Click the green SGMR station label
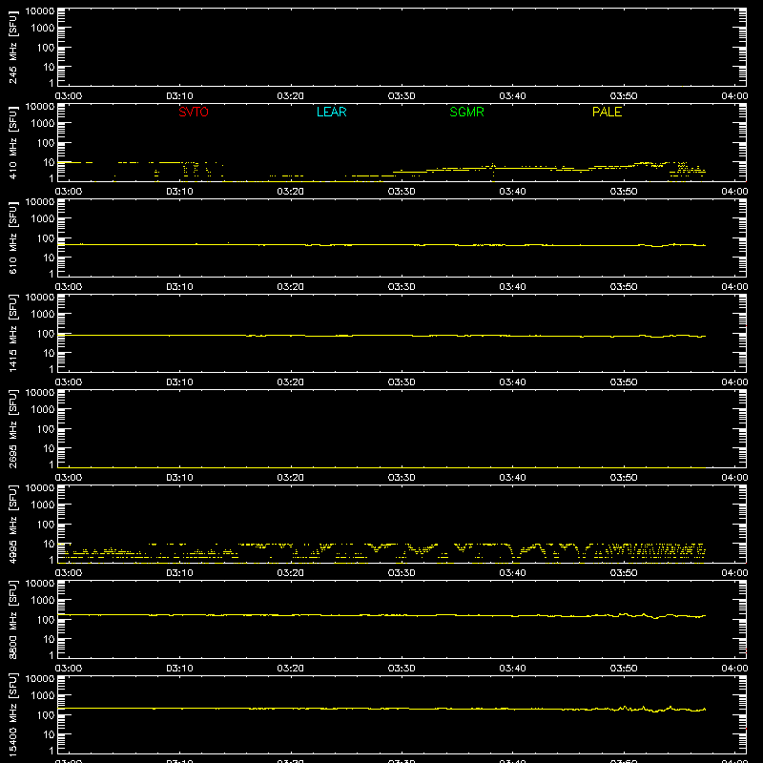763x763 pixels. coord(466,112)
